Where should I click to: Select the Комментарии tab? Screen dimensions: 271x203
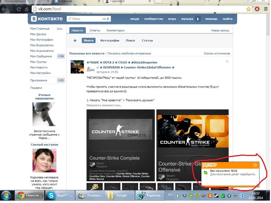click(116, 30)
